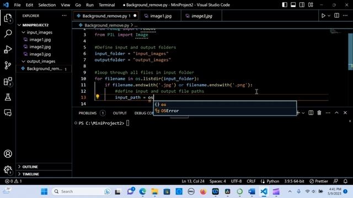Screen dimensions: 353x198
Task: Open the Testing flask view
Action: click(x=8, y=97)
